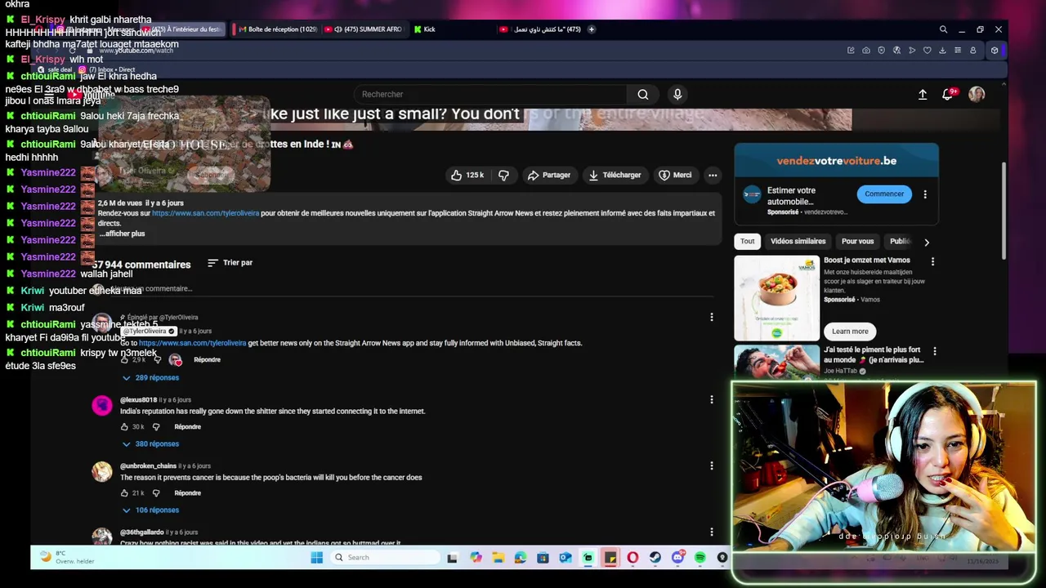The height and width of the screenshot is (588, 1046).
Task: Open options for the vendezvotrevoiture ad
Action: pos(925,194)
